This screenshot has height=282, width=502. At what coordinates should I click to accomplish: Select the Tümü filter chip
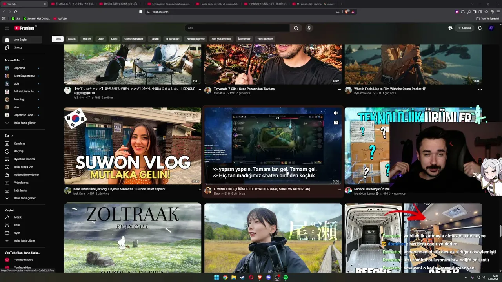coord(58,39)
